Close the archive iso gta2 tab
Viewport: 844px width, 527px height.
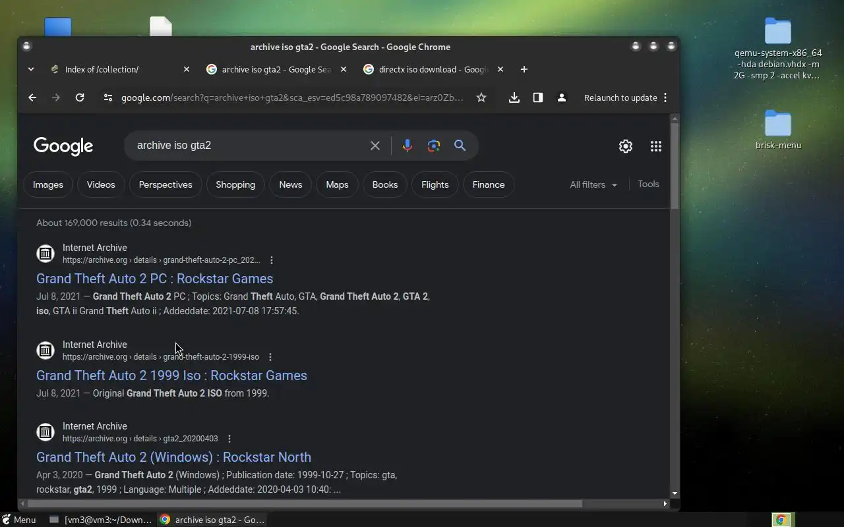pos(344,69)
